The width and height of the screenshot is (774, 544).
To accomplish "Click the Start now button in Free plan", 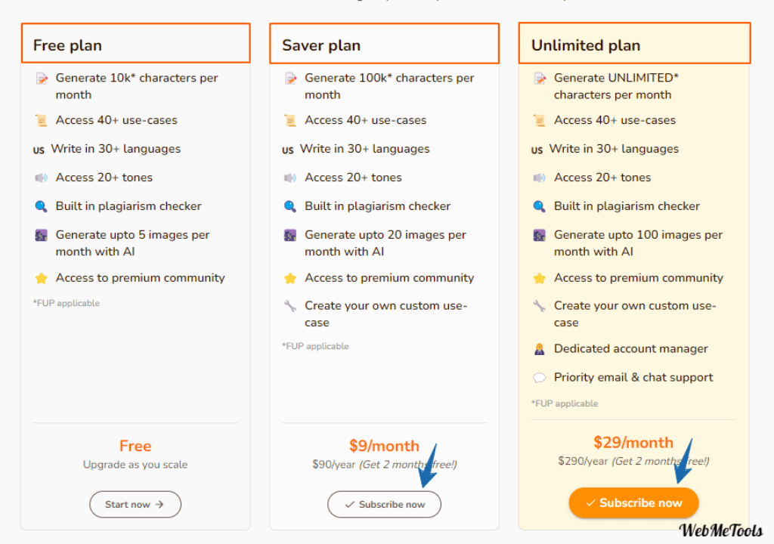I will (x=135, y=504).
